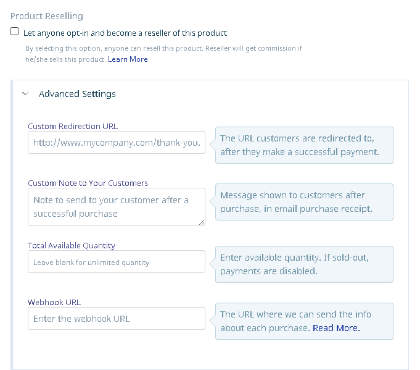This screenshot has height=370, width=420.
Task: Grab the textarea resize handle icon
Action: [x=202, y=222]
